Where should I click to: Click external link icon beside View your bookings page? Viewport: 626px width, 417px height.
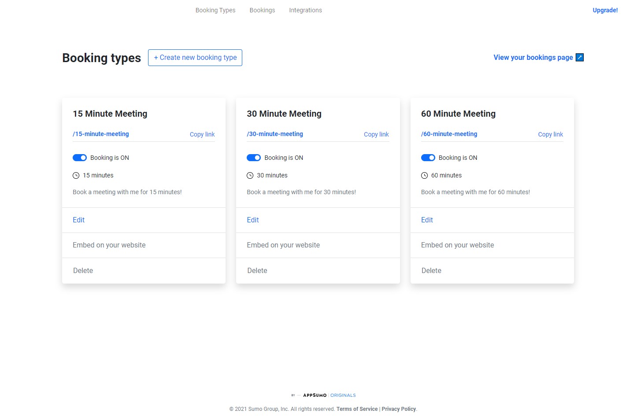pos(580,57)
